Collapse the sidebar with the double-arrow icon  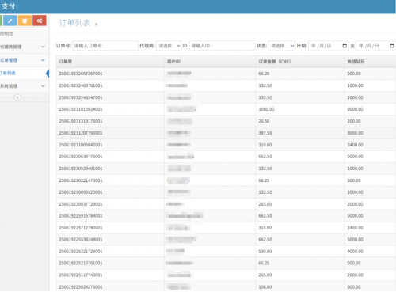tap(17, 97)
